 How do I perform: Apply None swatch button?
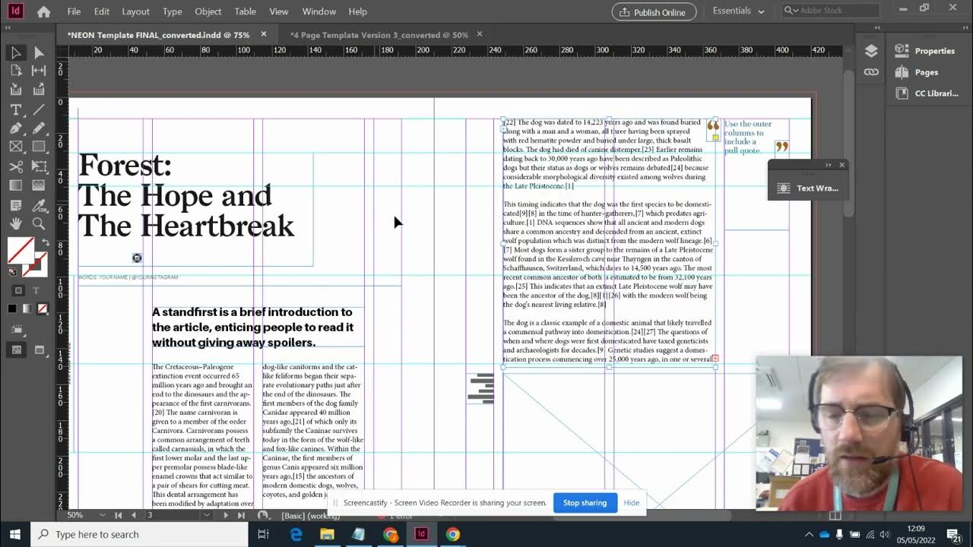pyautogui.click(x=43, y=308)
